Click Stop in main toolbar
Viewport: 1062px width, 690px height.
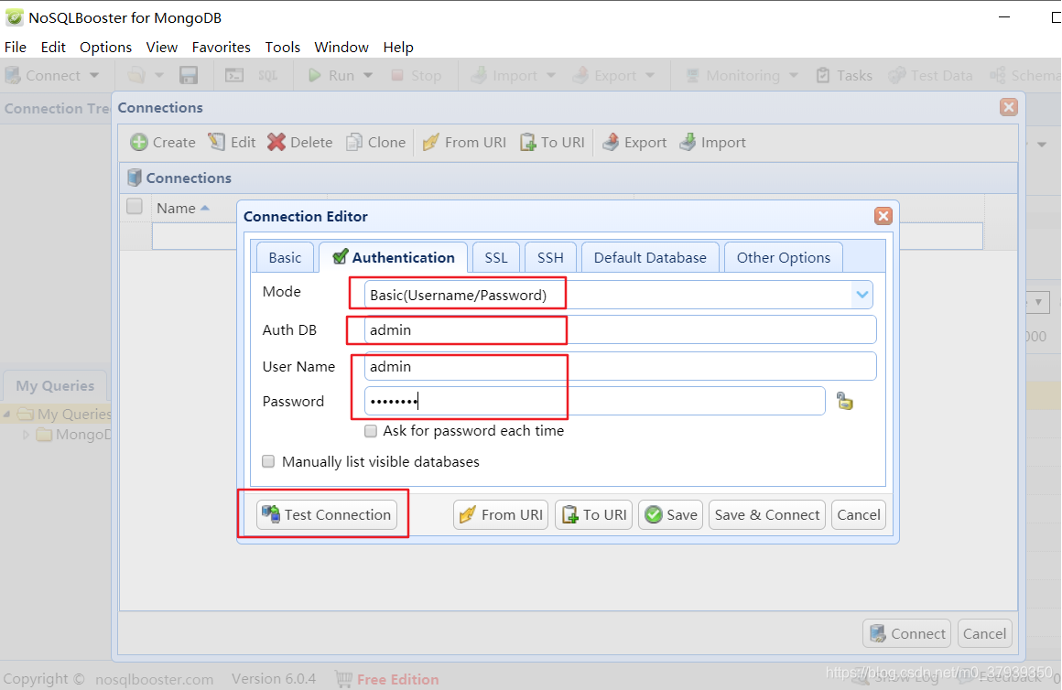pos(416,75)
